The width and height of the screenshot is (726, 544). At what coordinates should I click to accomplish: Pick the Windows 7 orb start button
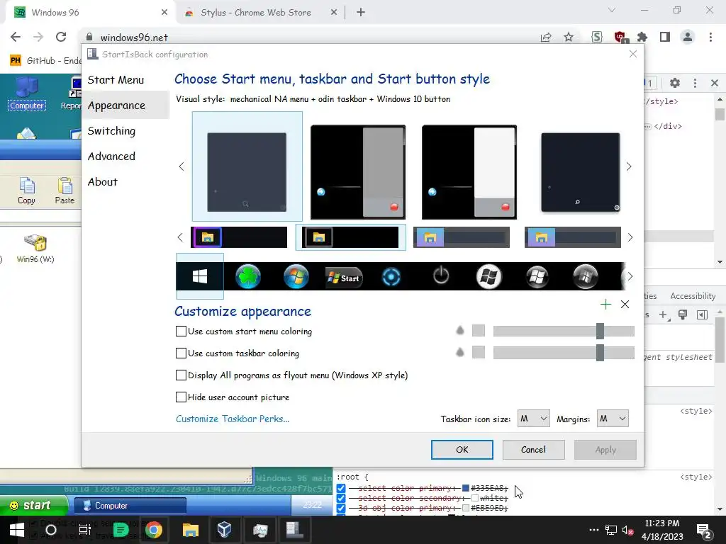[296, 277]
